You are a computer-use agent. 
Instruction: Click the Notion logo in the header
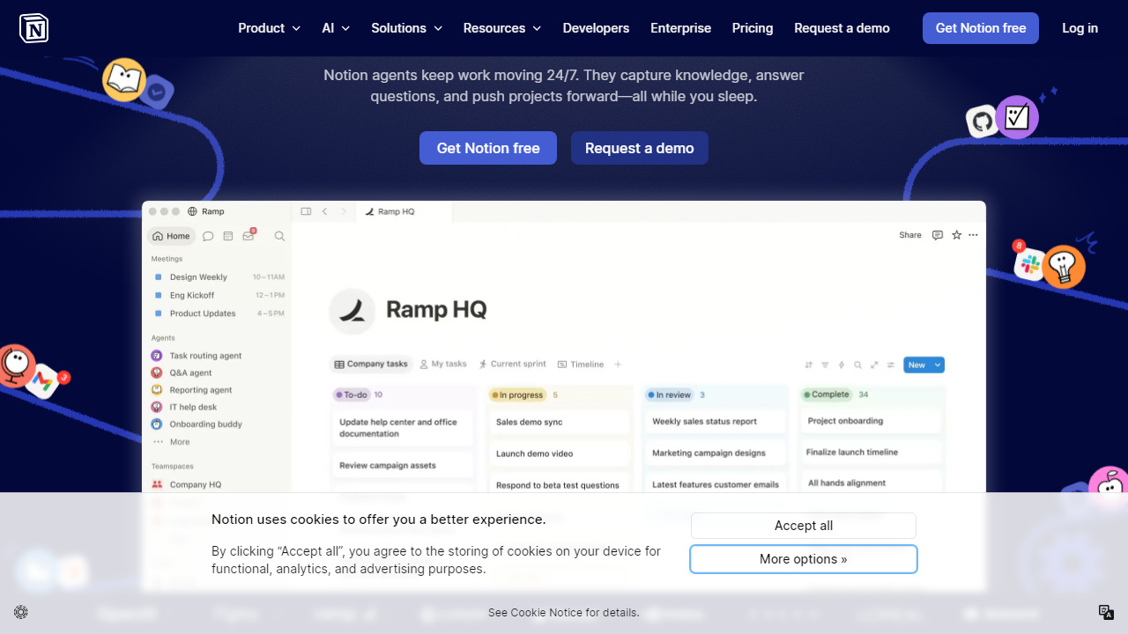pyautogui.click(x=33, y=28)
